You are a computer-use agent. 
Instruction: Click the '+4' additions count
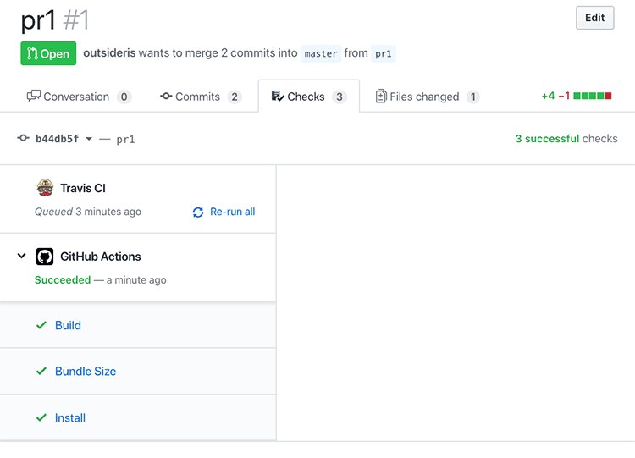point(548,96)
